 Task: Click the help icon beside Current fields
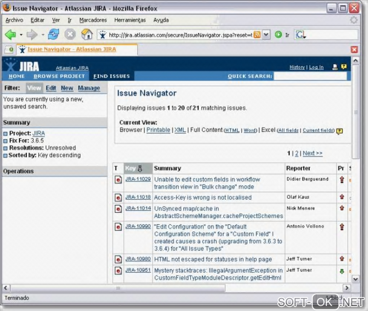[x=339, y=131]
